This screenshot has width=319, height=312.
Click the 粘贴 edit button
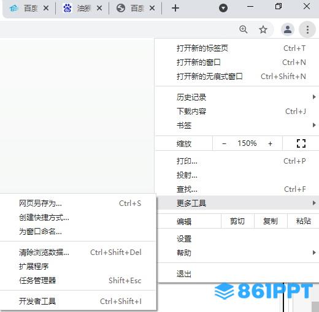click(304, 221)
